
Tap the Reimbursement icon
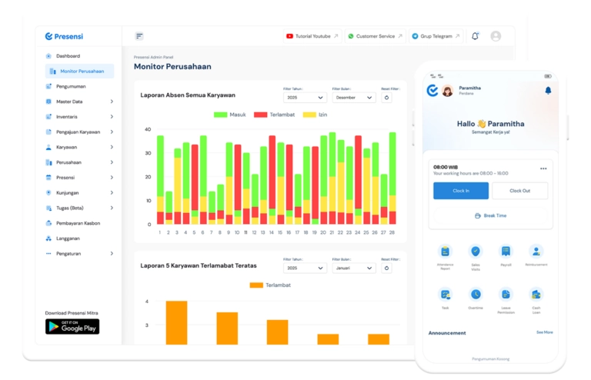pos(536,252)
